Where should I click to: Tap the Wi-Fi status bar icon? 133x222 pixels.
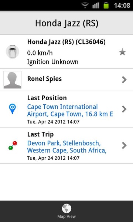85,6
